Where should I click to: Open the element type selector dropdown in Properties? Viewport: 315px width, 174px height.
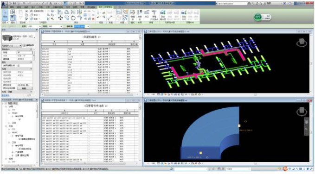pyautogui.click(x=35, y=37)
